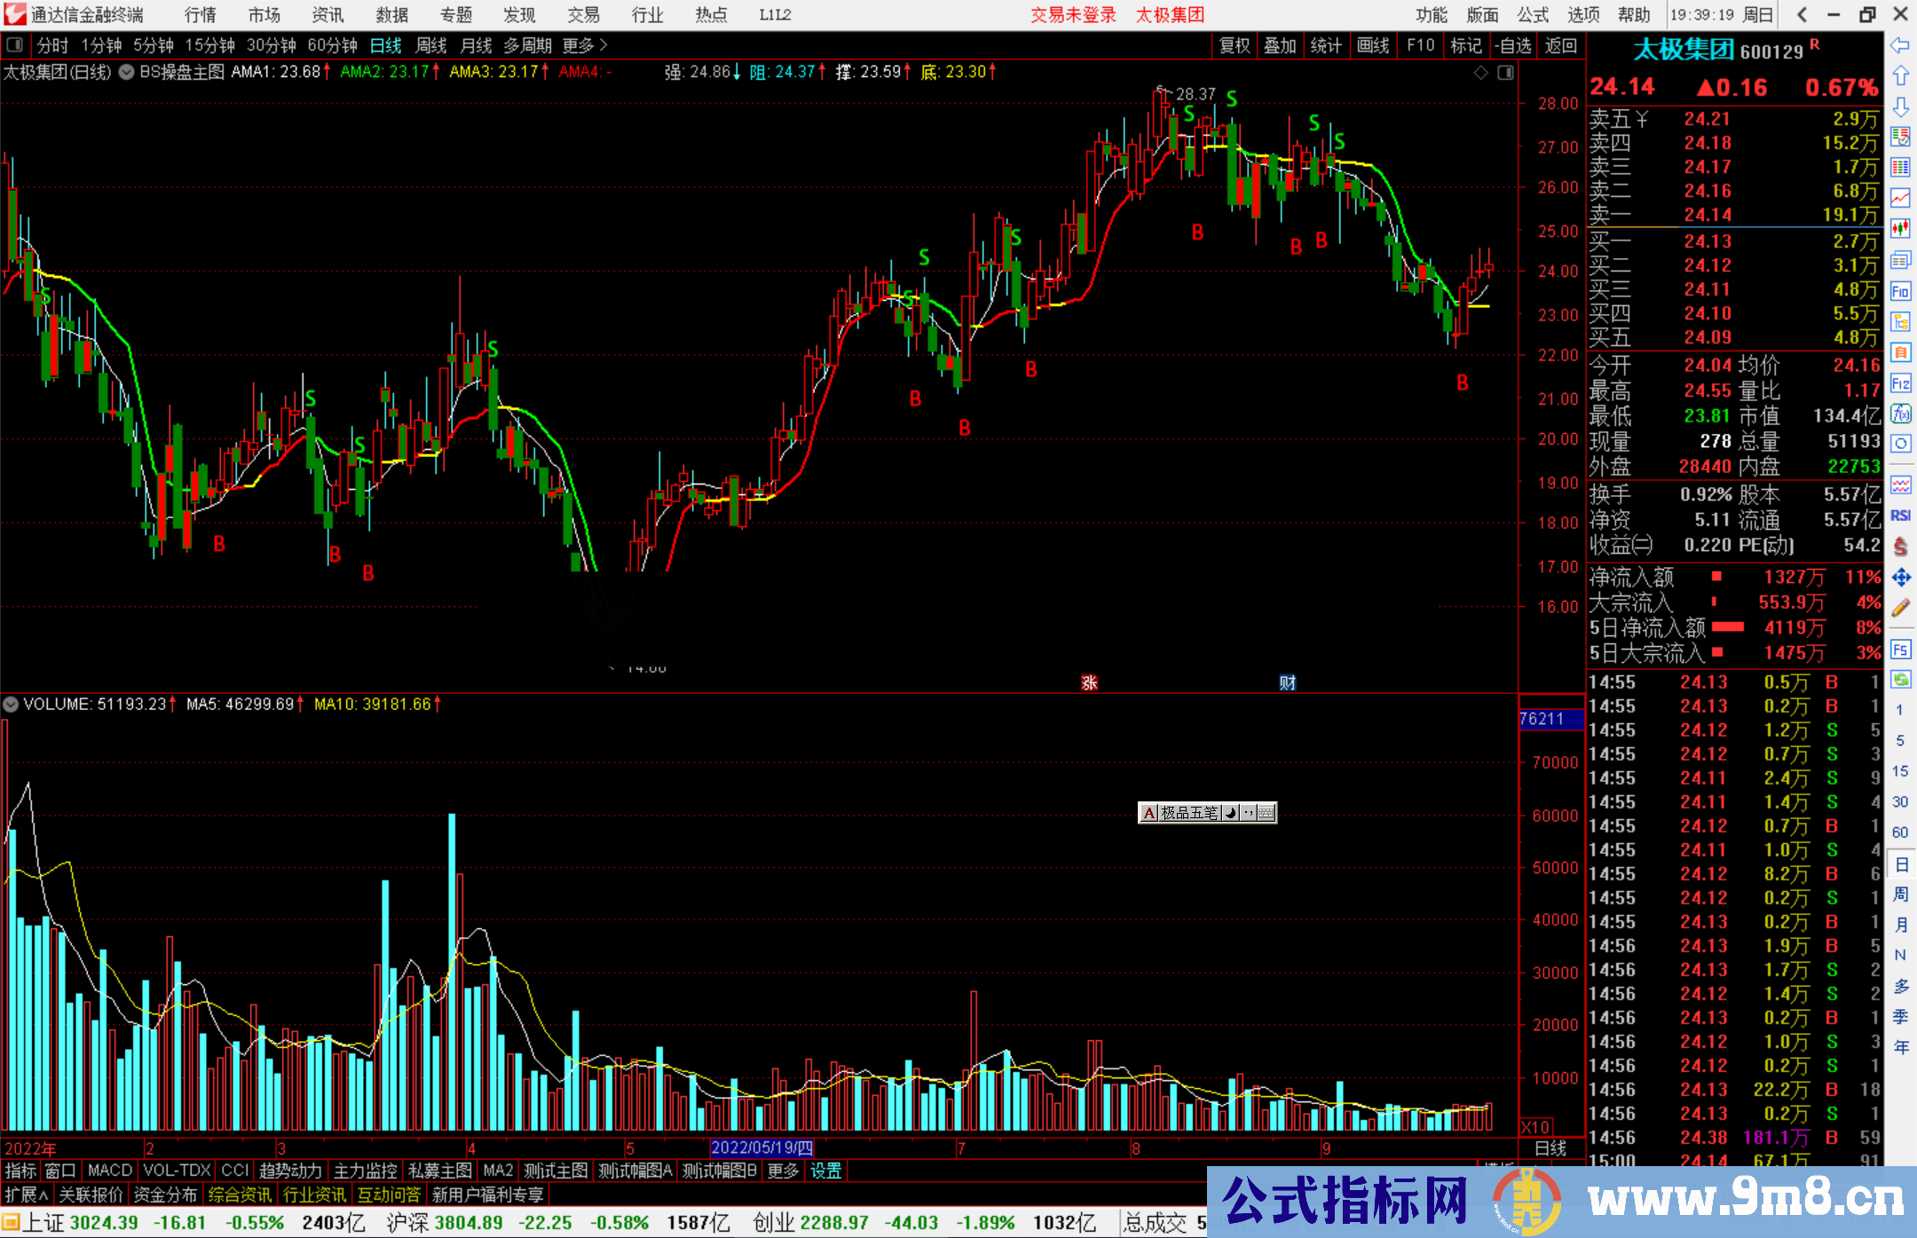Click the X10 scale toggle on volume axis
1917x1238 pixels.
1536,1126
